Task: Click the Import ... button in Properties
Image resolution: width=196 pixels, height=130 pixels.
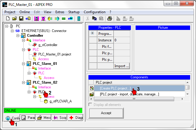Action: point(122,66)
